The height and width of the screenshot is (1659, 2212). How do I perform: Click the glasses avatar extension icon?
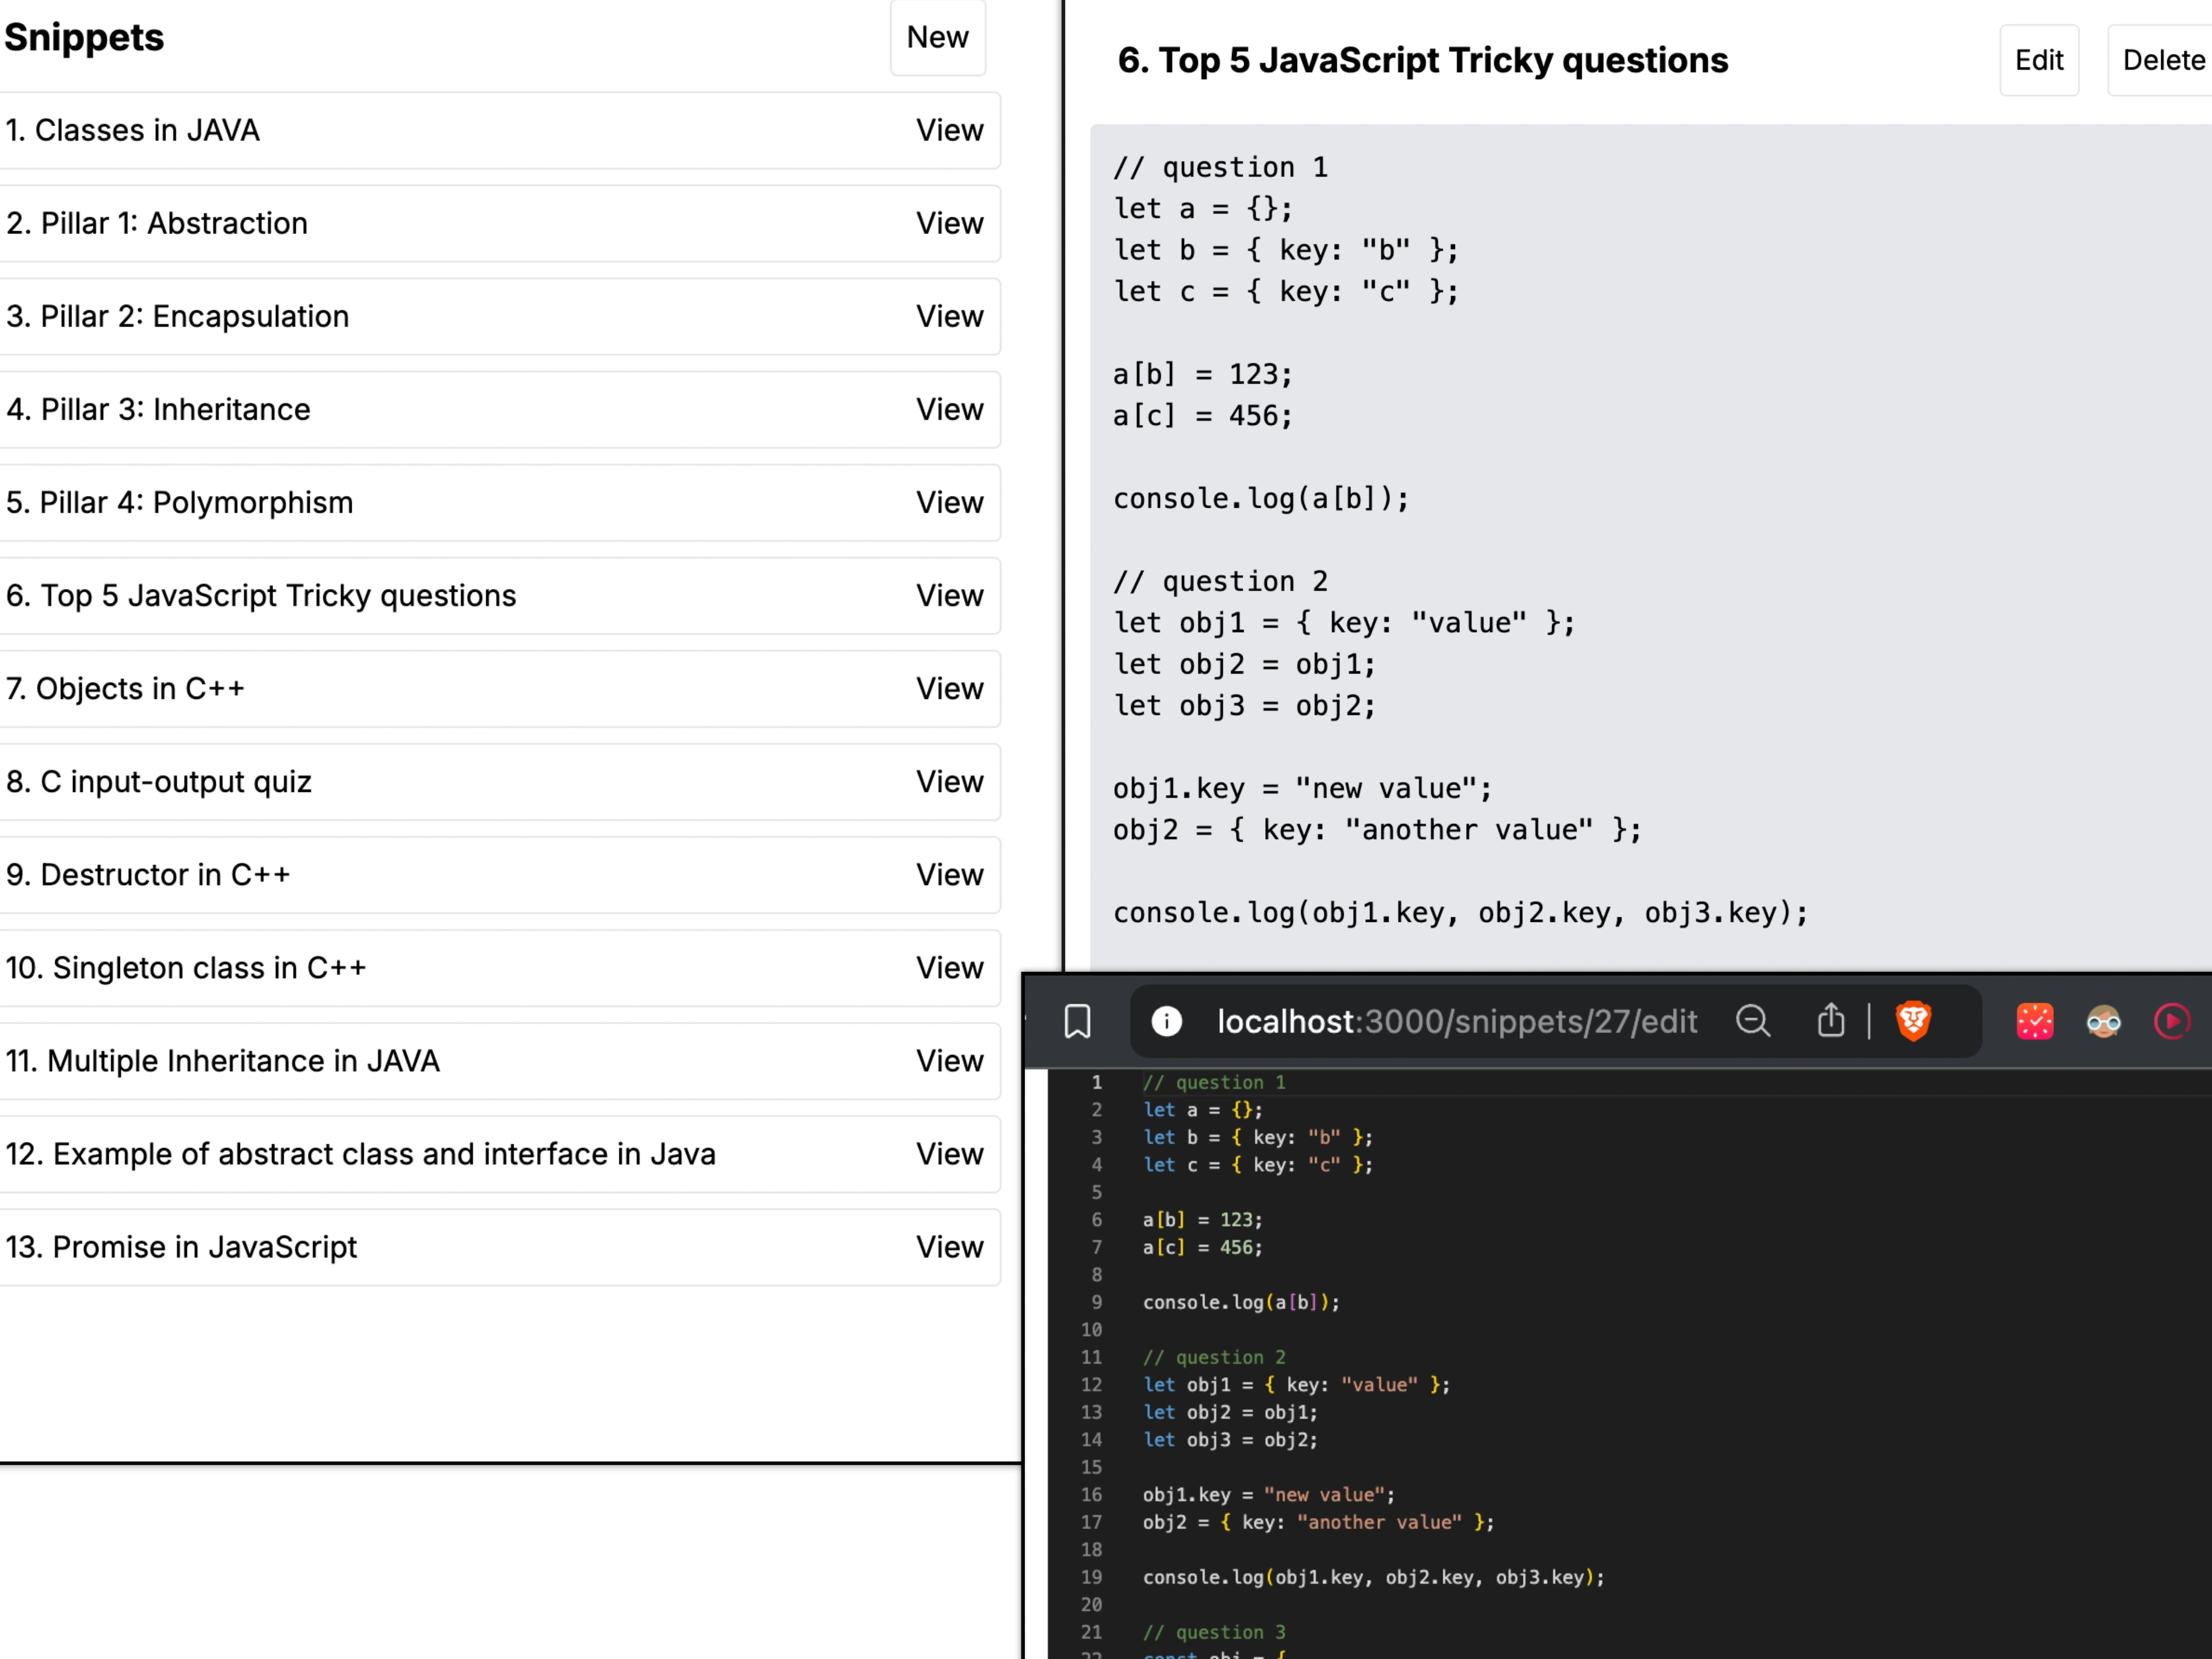(2103, 1021)
